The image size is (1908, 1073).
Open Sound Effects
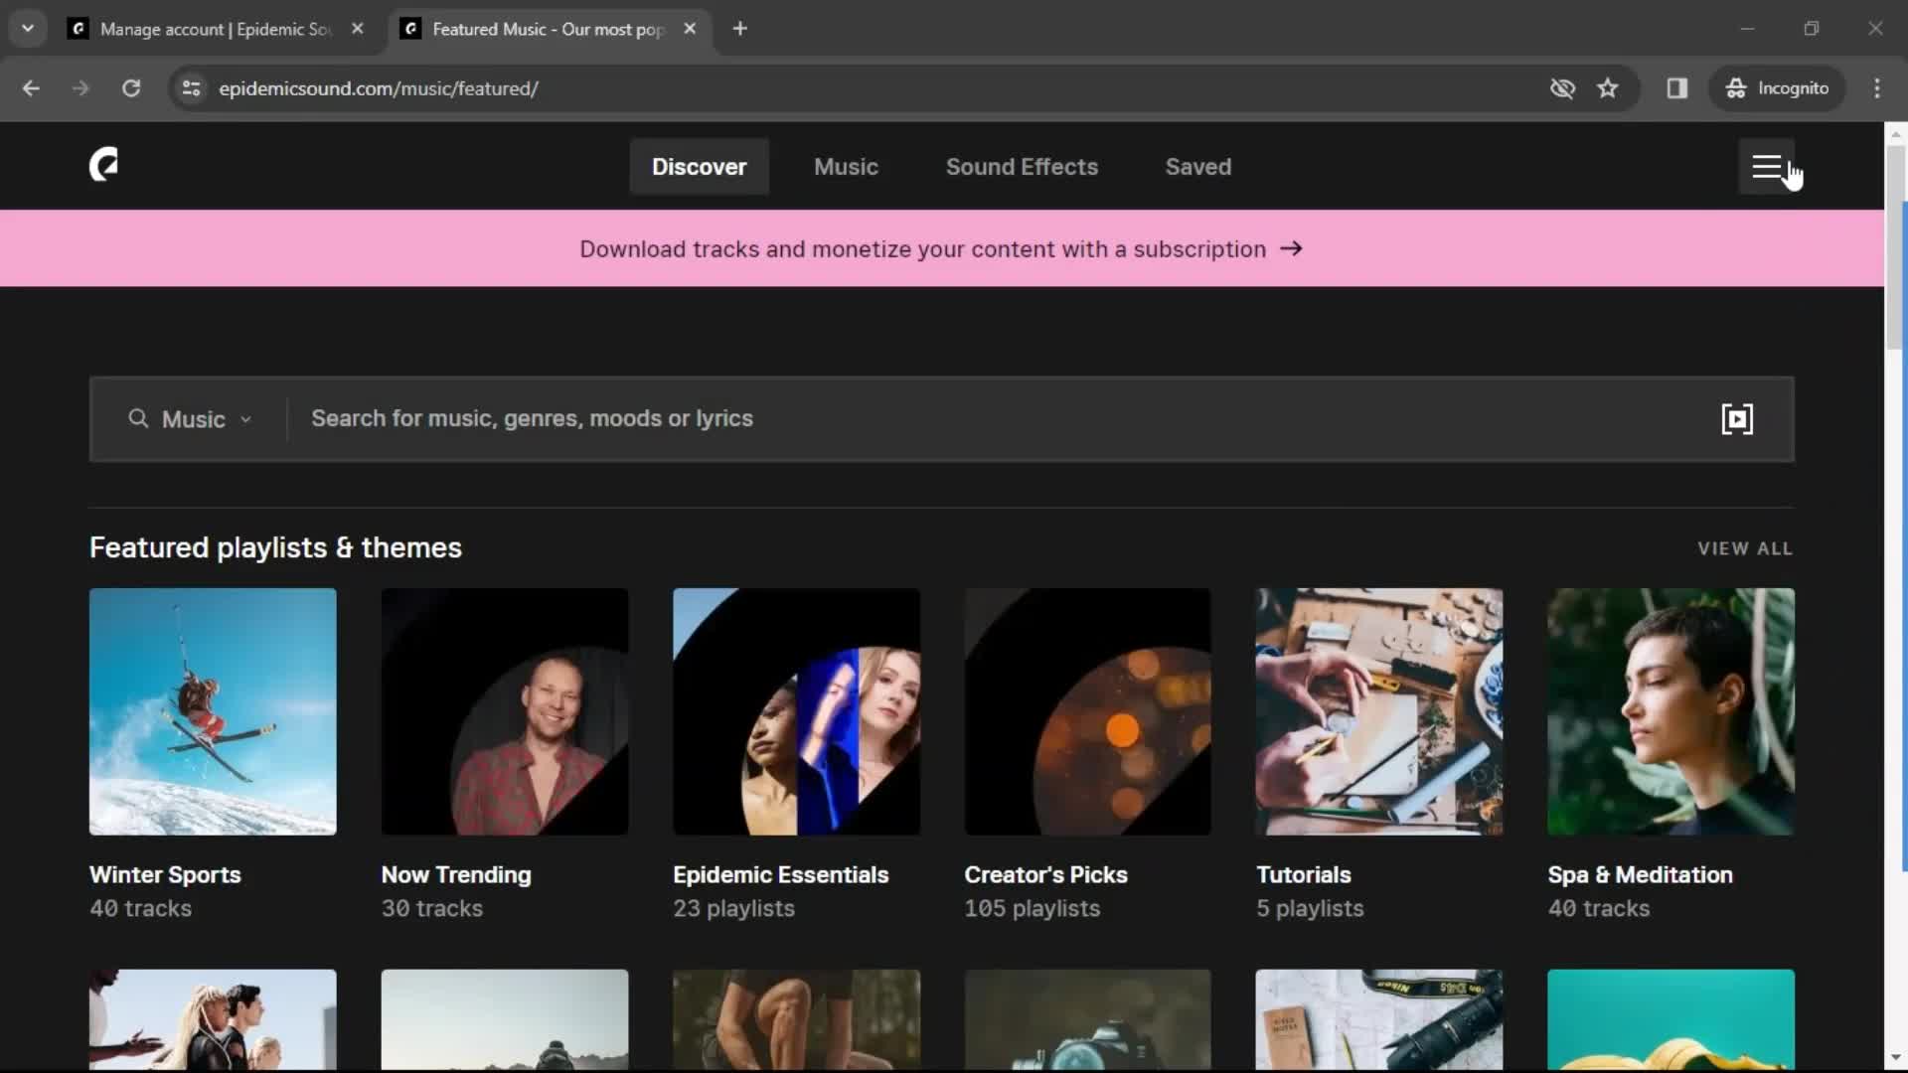click(x=1022, y=167)
